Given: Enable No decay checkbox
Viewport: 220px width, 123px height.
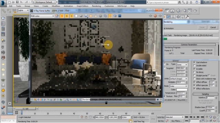Looking at the screenshot, I should coord(194,72).
